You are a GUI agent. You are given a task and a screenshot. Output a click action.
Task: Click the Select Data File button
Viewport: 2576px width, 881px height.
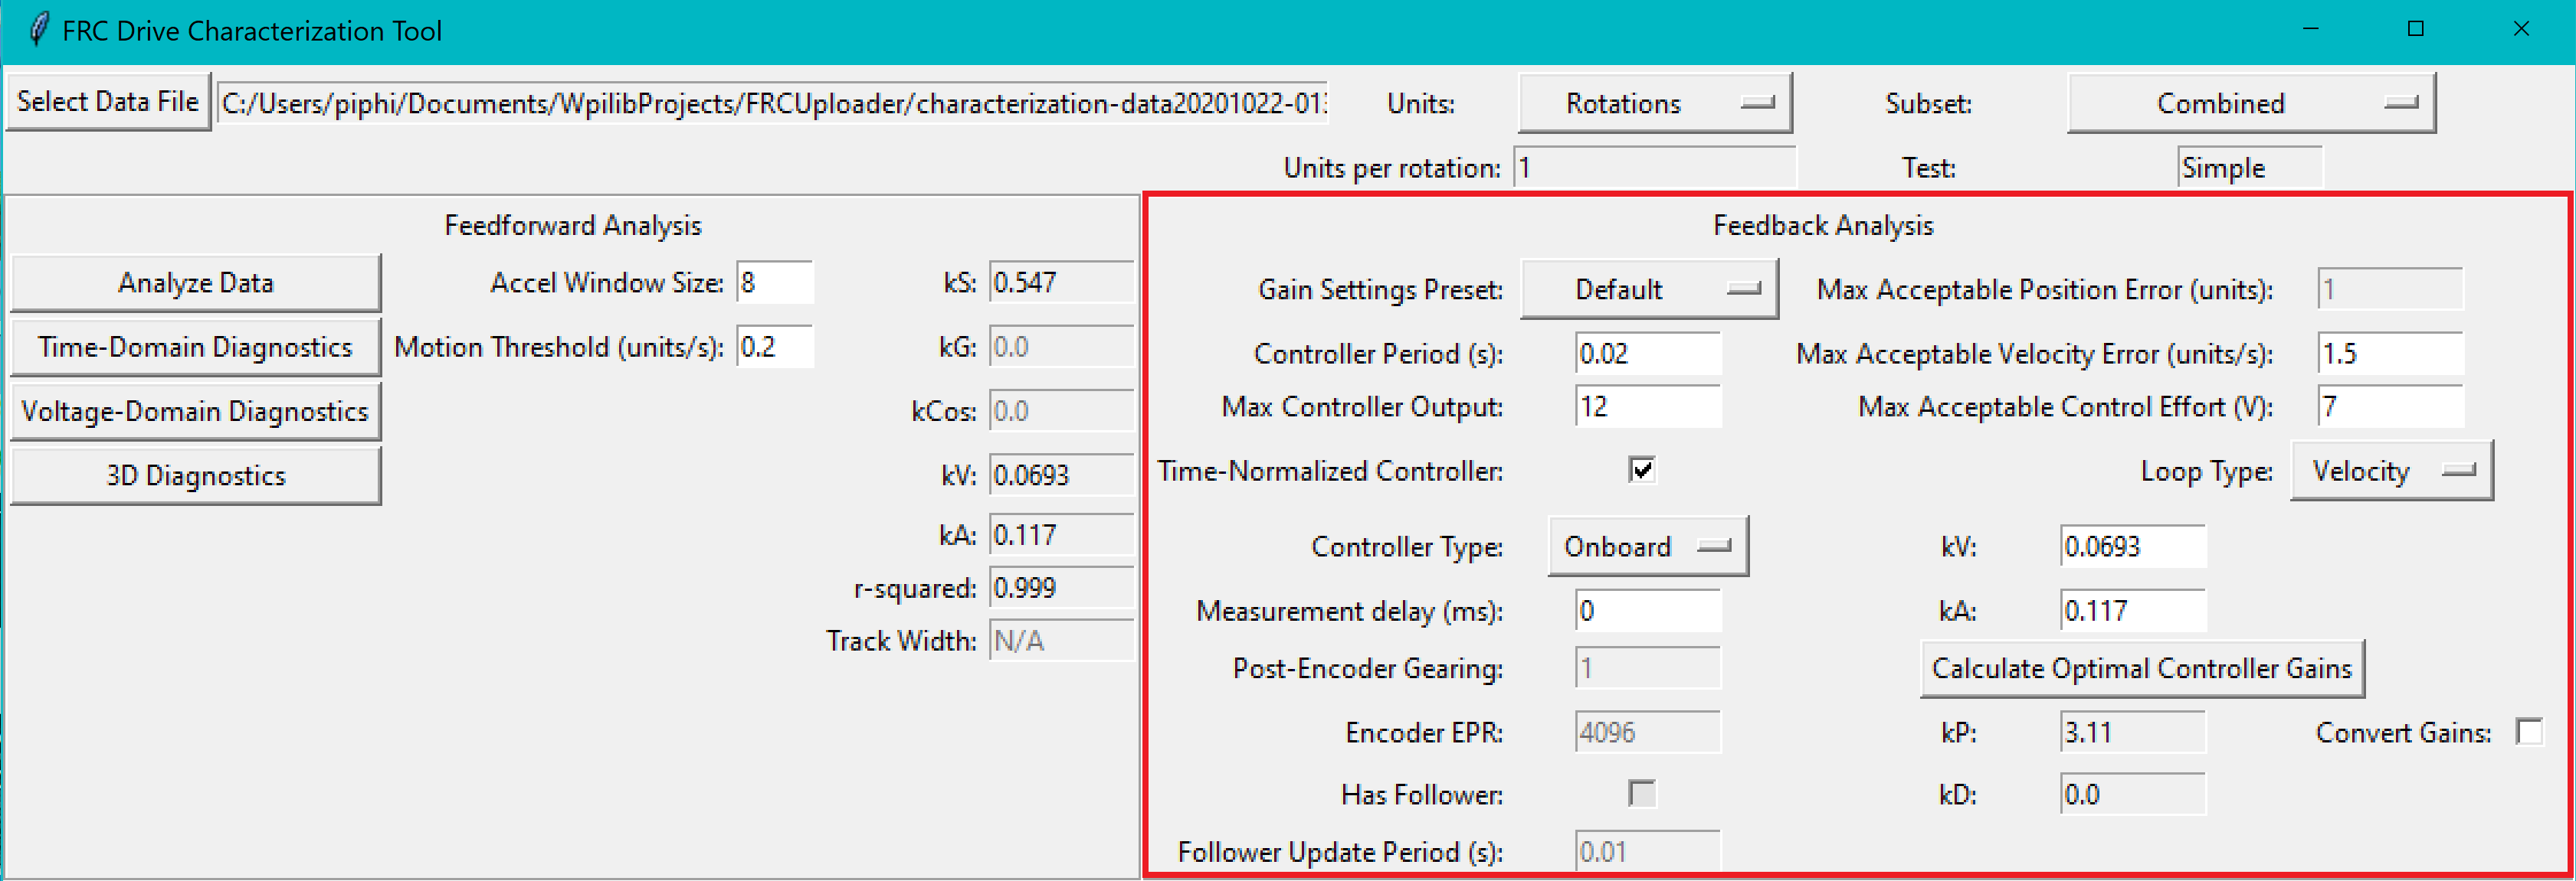click(108, 102)
